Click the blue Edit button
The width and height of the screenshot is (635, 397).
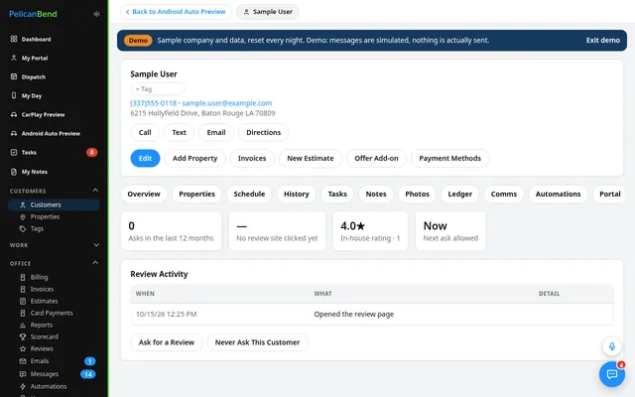[x=145, y=159]
